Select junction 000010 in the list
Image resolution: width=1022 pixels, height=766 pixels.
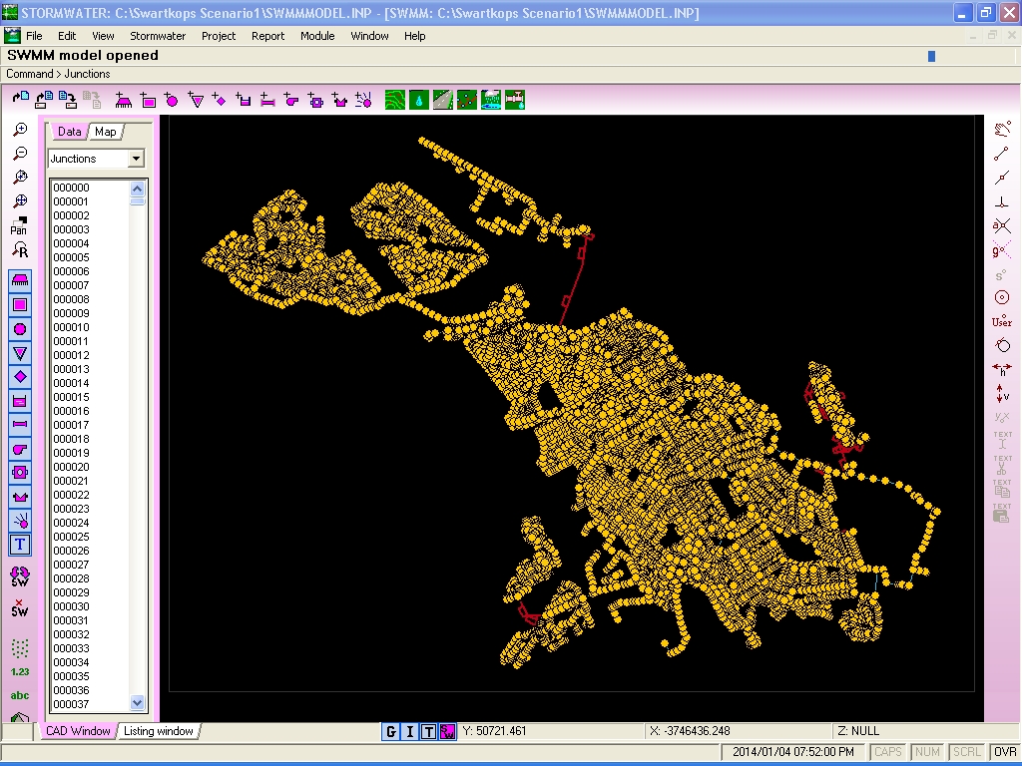71,327
